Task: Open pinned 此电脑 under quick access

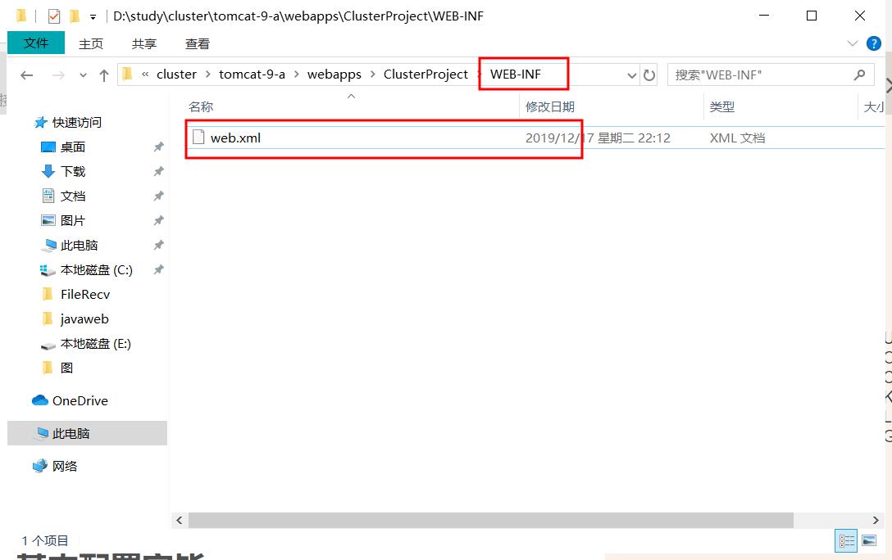Action: [70, 246]
